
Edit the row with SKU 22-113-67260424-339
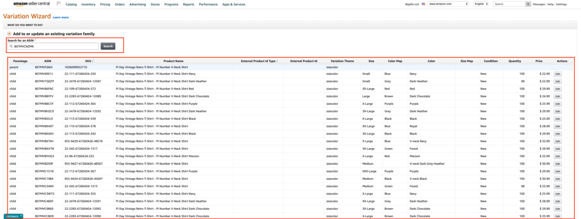557,119
